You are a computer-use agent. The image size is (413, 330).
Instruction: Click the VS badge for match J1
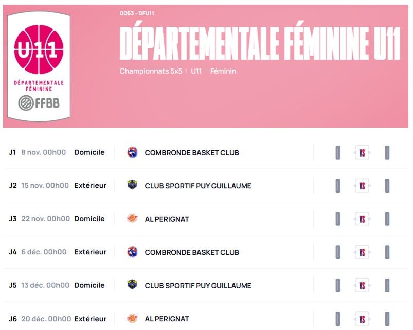click(362, 153)
